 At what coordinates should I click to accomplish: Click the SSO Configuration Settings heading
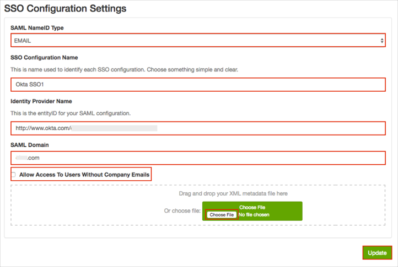point(66,9)
